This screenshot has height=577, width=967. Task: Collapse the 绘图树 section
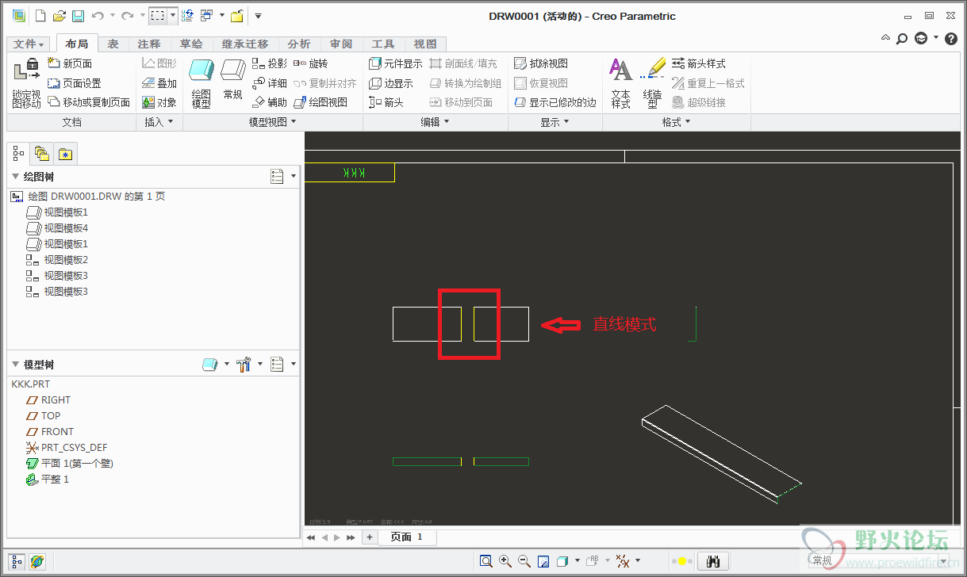(15, 177)
